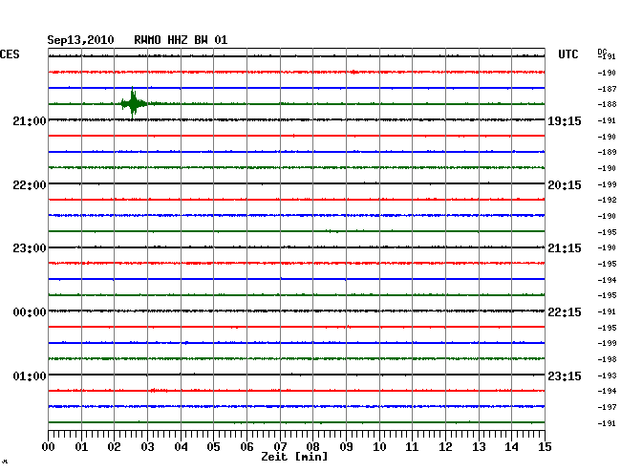
Task: Click minute tick label 02
Action: [114, 447]
